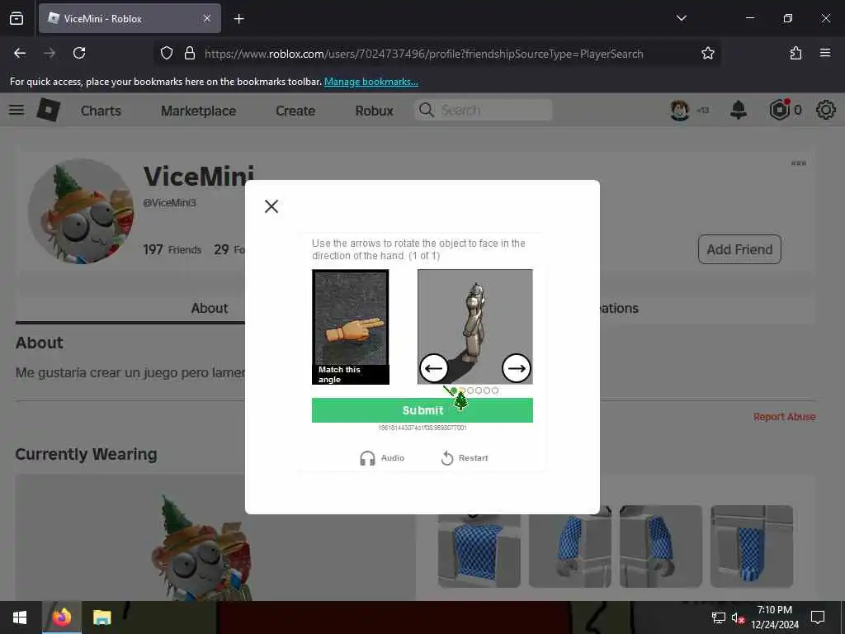Close the captcha dialog with the X
Image resolution: width=845 pixels, height=634 pixels.
[271, 206]
